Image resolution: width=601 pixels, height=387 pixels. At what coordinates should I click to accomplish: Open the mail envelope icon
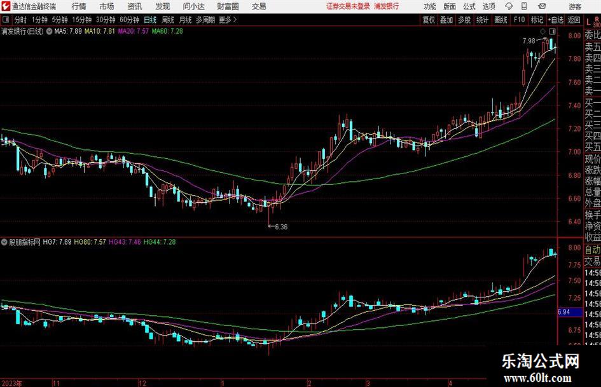[542, 6]
